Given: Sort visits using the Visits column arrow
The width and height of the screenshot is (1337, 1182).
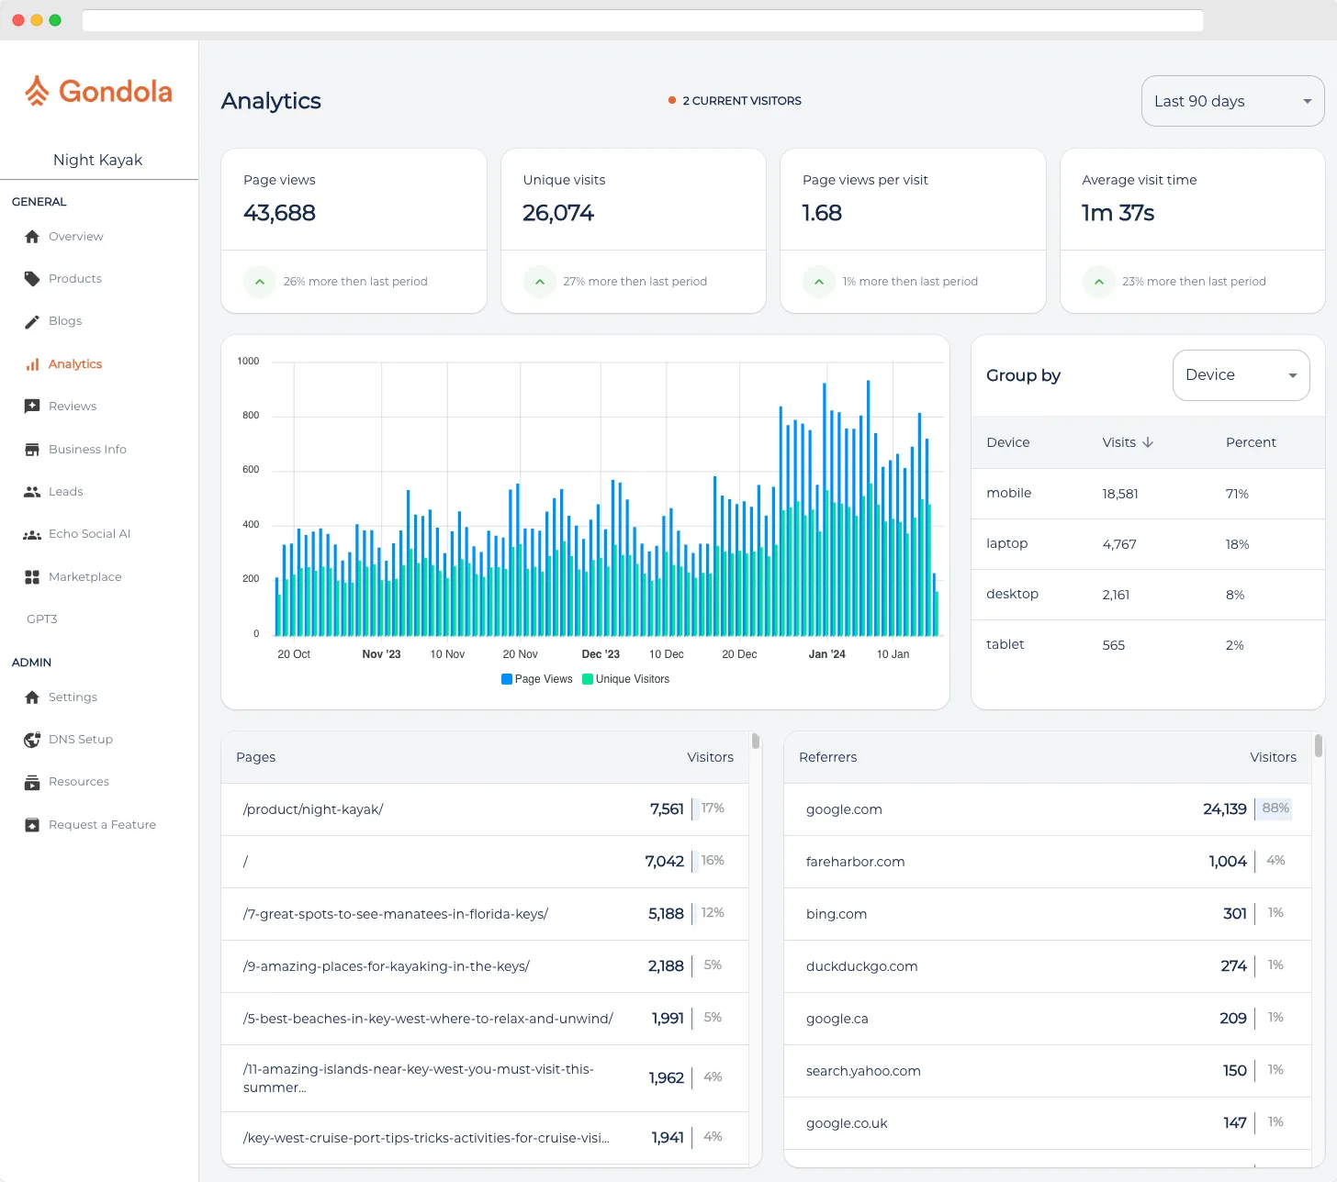Looking at the screenshot, I should pos(1148,442).
